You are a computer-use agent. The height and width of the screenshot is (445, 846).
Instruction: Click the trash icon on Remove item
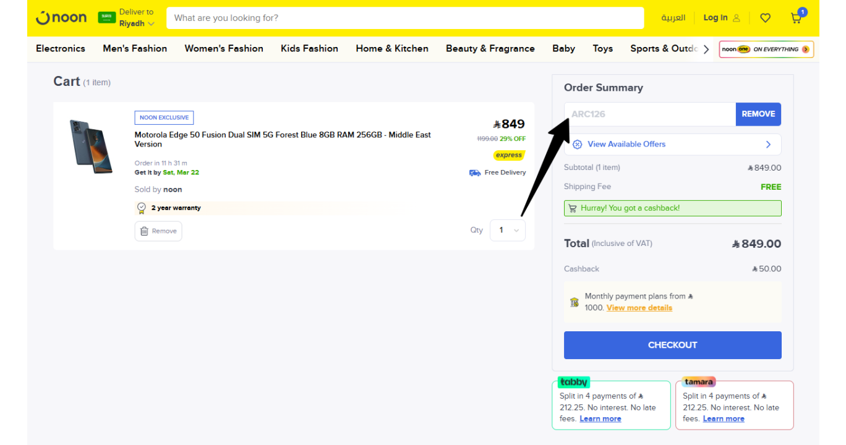[144, 231]
